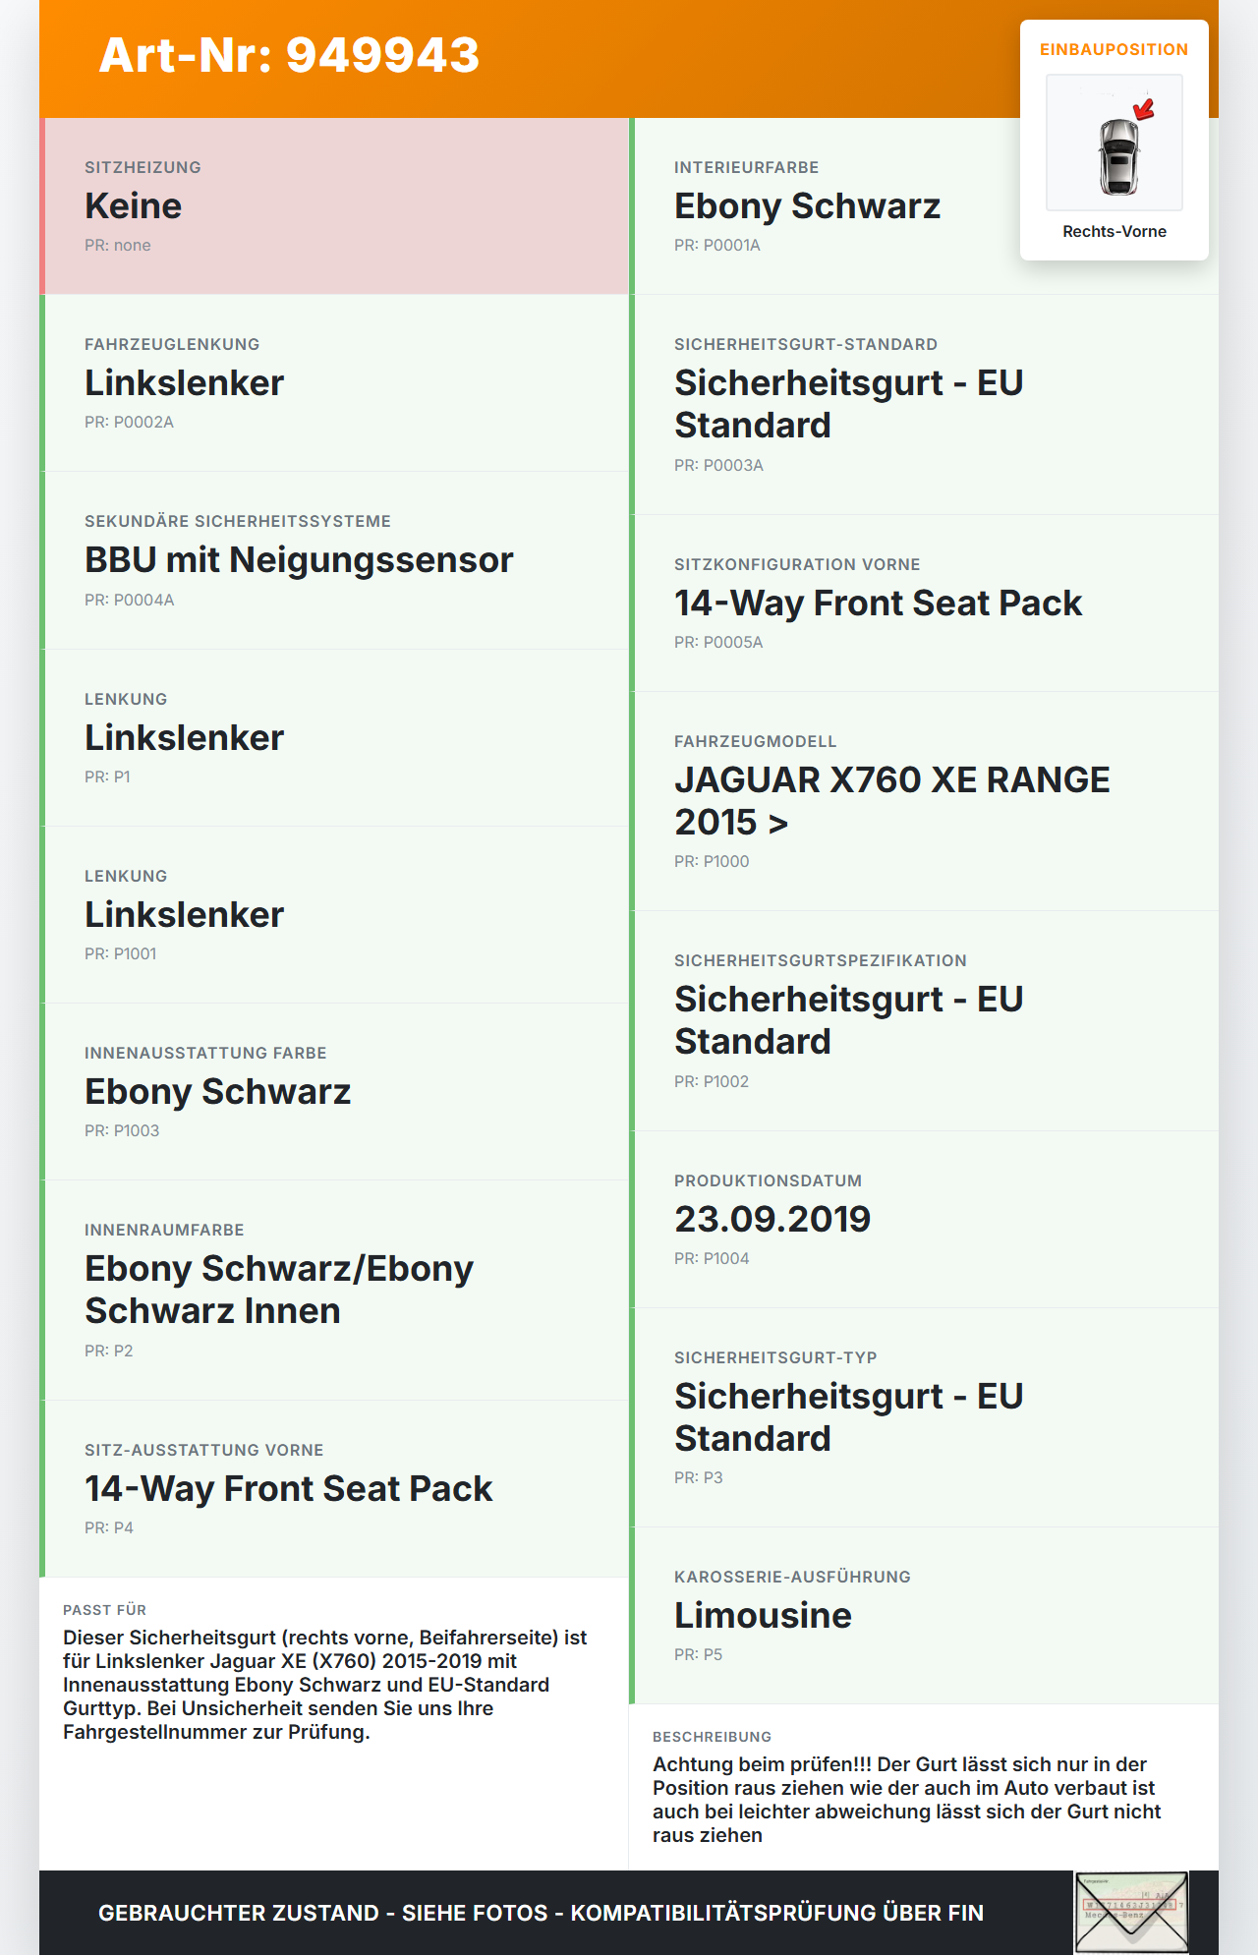1258x1956 pixels.
Task: Click "BBU mit Neigungssensor" value
Action: click(299, 560)
